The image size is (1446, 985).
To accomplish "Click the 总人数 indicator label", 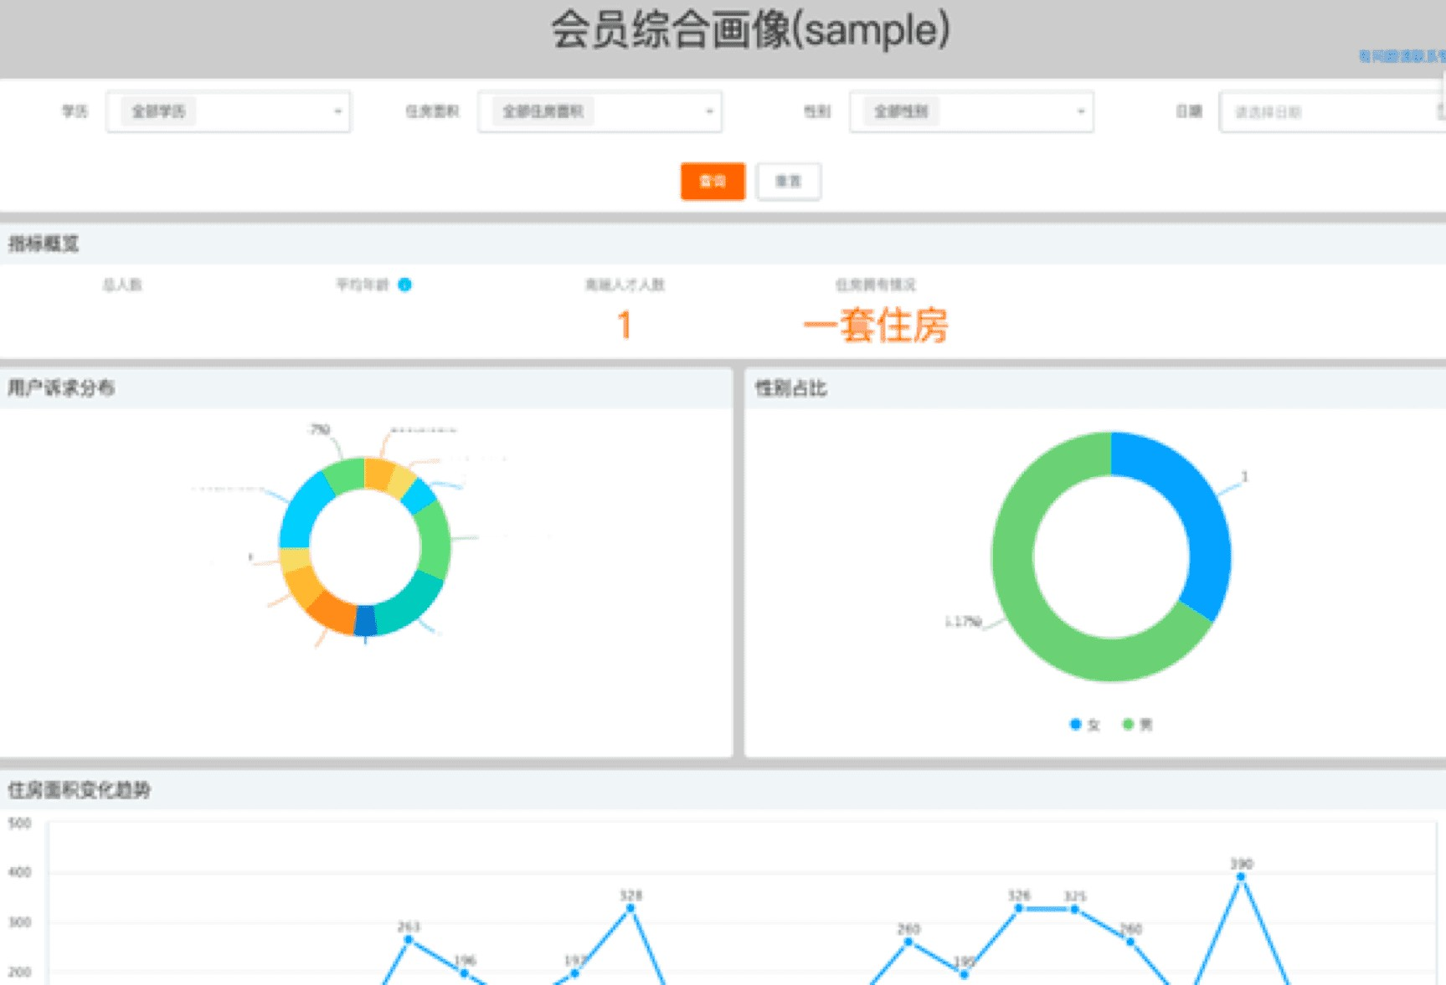I will (x=122, y=285).
